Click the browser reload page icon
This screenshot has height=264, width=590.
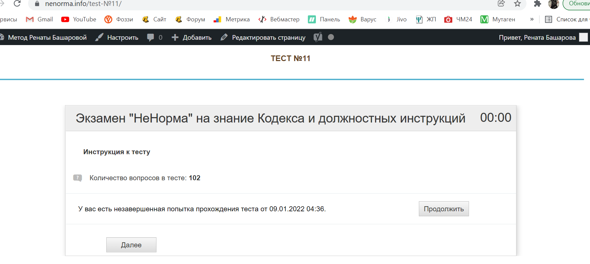17,4
